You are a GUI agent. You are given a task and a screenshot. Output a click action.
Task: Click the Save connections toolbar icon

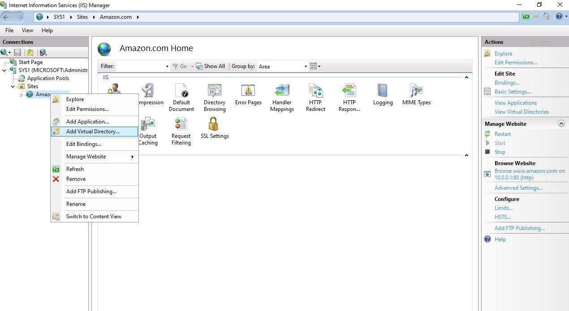pos(17,52)
